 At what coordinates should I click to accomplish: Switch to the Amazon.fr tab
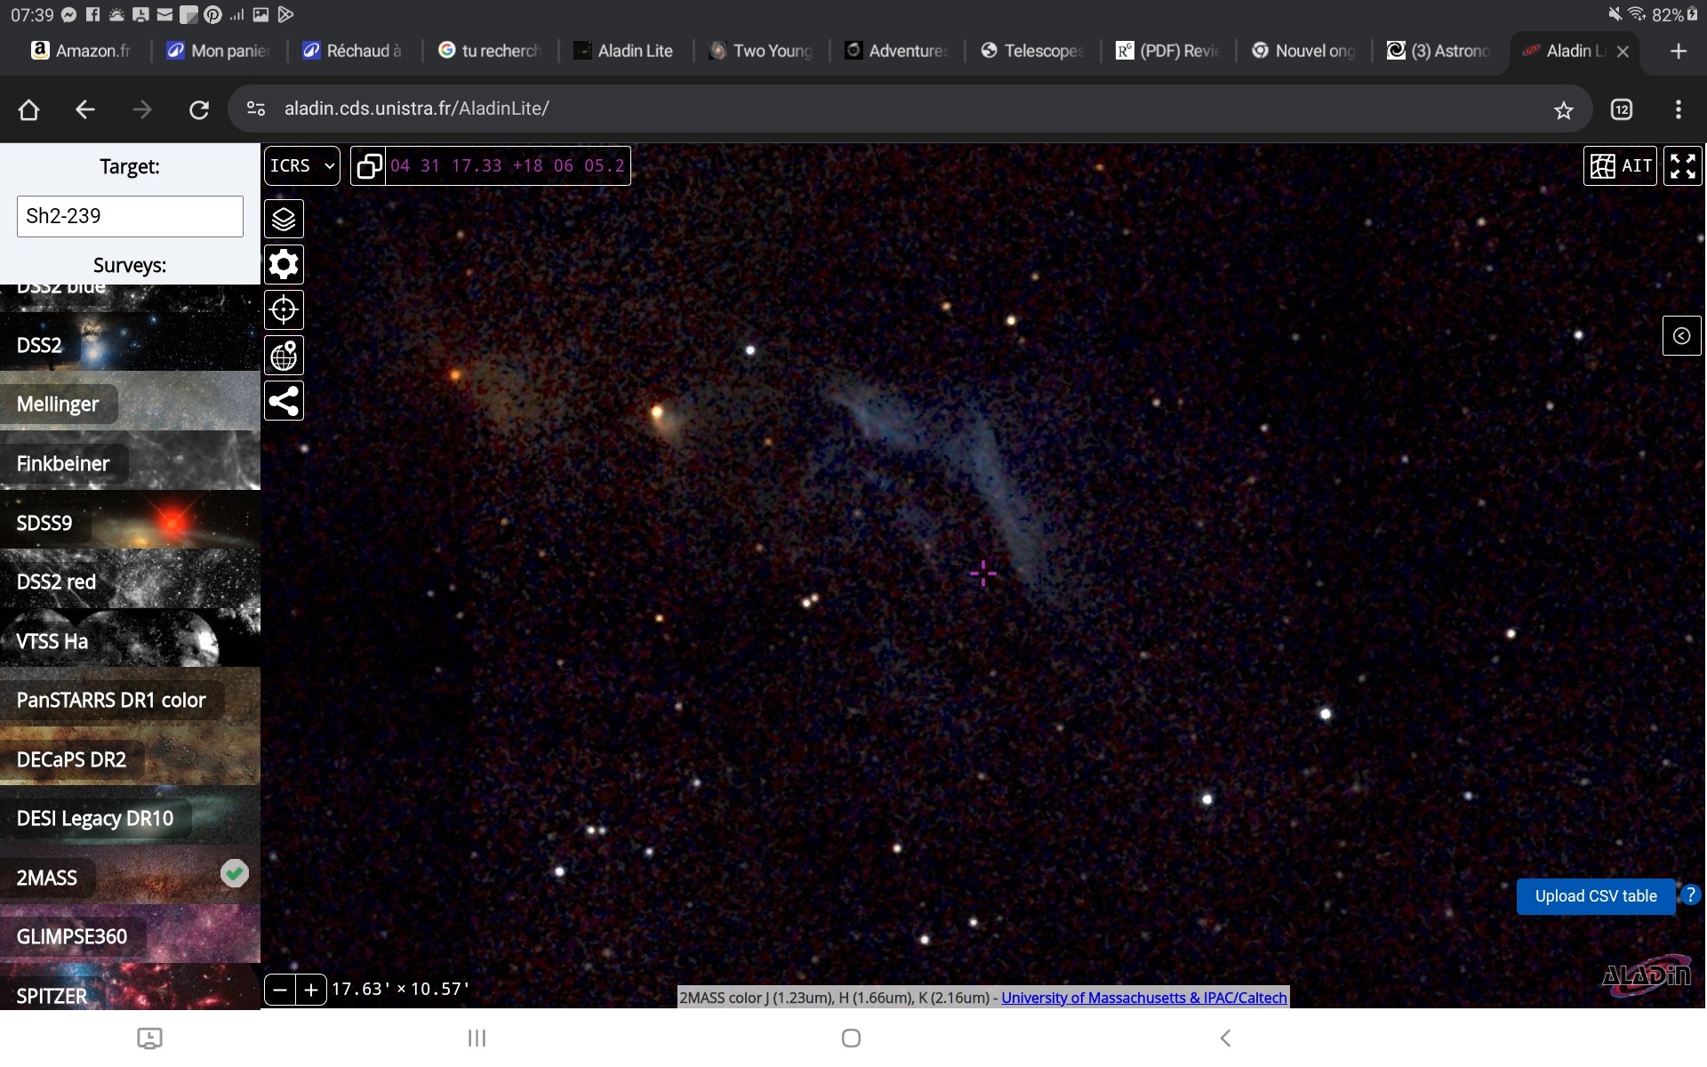[x=82, y=51]
